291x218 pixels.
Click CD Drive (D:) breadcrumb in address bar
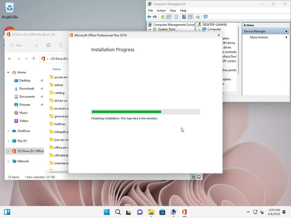(59, 59)
